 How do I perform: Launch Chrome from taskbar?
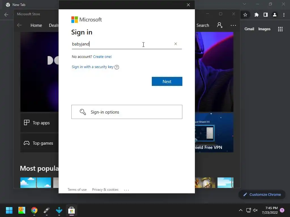(x=34, y=210)
